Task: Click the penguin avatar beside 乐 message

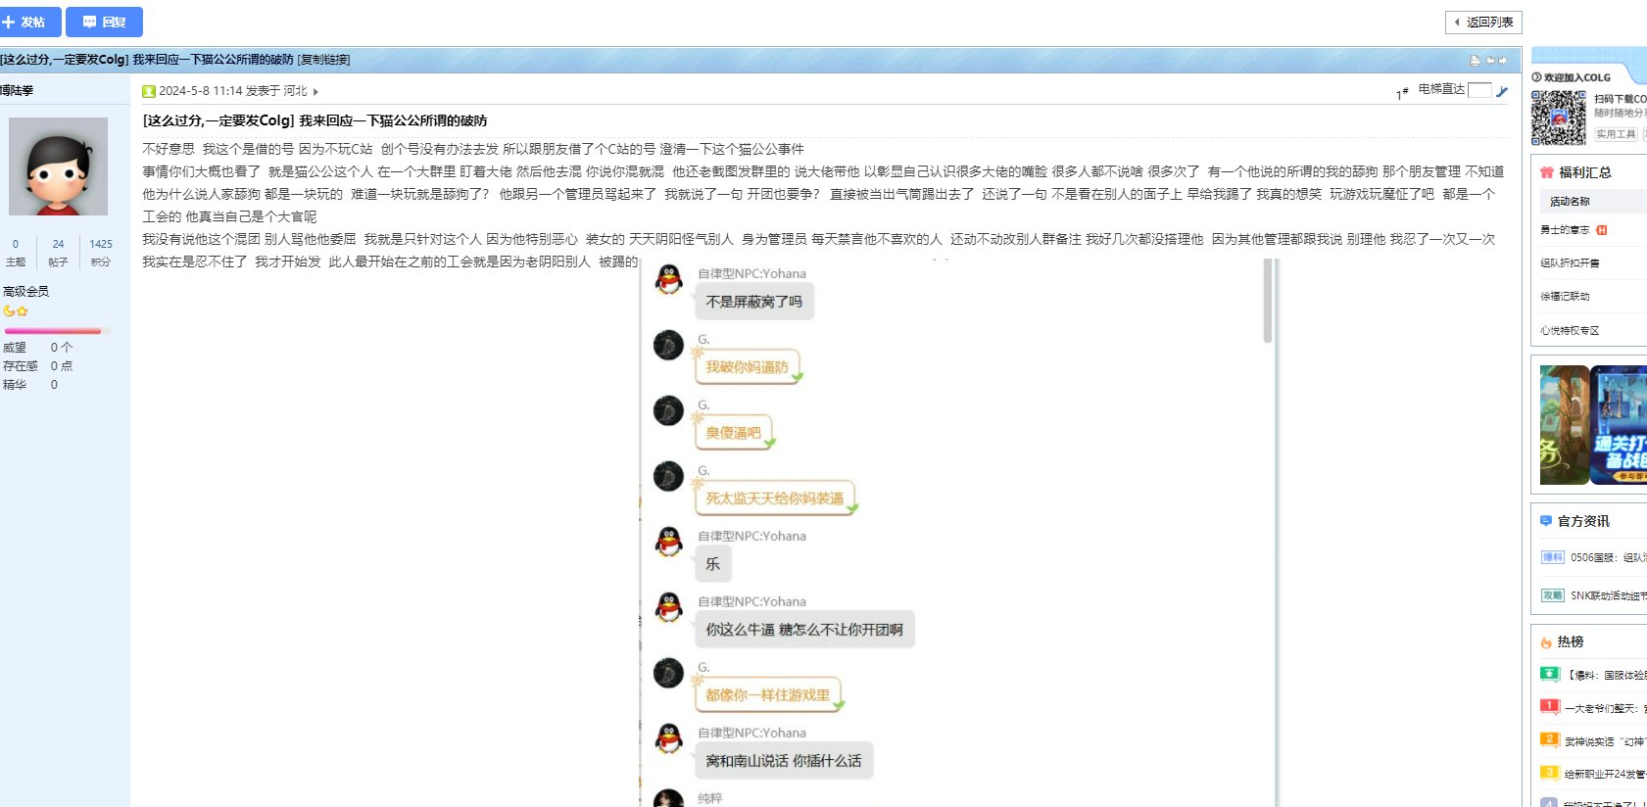Action: (x=668, y=542)
